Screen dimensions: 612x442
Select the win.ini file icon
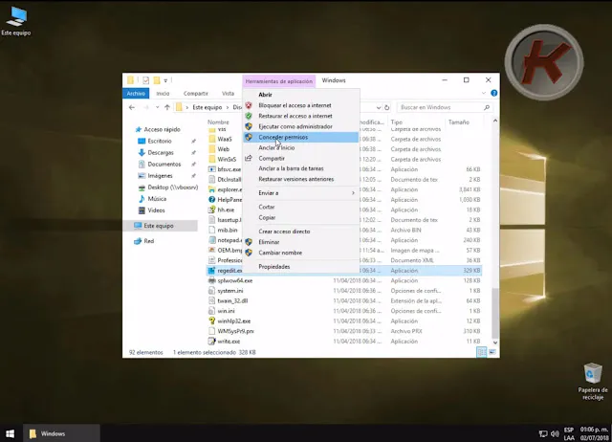pos(211,311)
